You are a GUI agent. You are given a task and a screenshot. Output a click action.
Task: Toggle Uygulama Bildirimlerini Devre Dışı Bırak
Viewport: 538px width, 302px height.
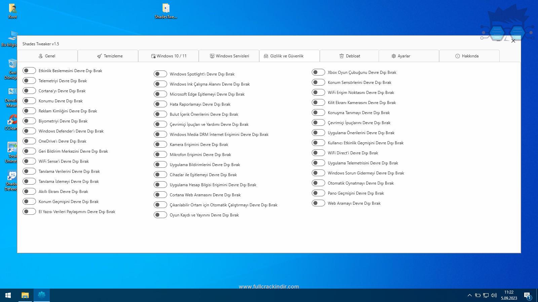pos(160,164)
